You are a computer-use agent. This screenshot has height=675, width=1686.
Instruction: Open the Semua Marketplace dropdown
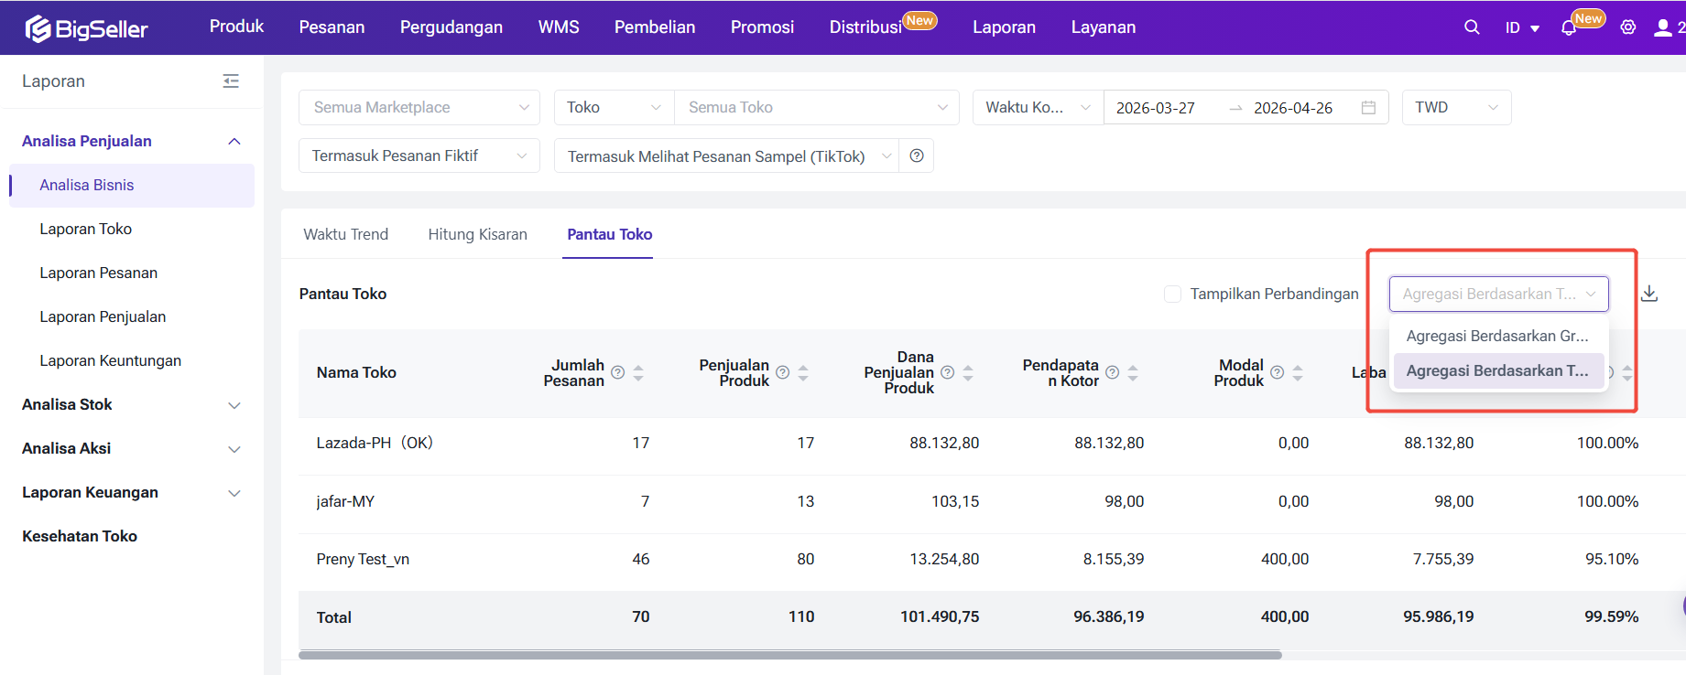coord(419,108)
